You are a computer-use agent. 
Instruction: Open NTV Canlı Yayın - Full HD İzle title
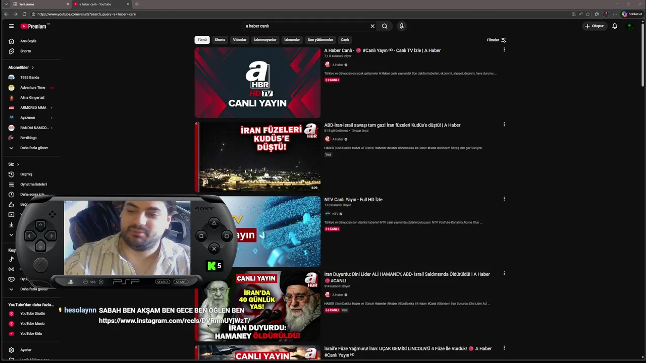coord(353,200)
